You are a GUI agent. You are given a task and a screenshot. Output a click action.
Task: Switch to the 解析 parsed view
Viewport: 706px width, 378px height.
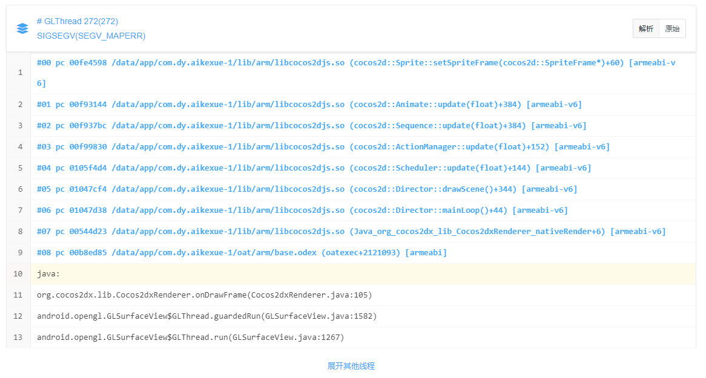click(x=646, y=28)
